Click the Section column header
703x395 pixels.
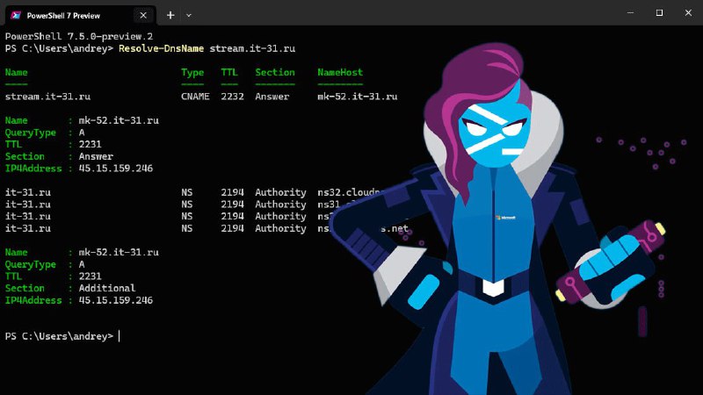[275, 72]
